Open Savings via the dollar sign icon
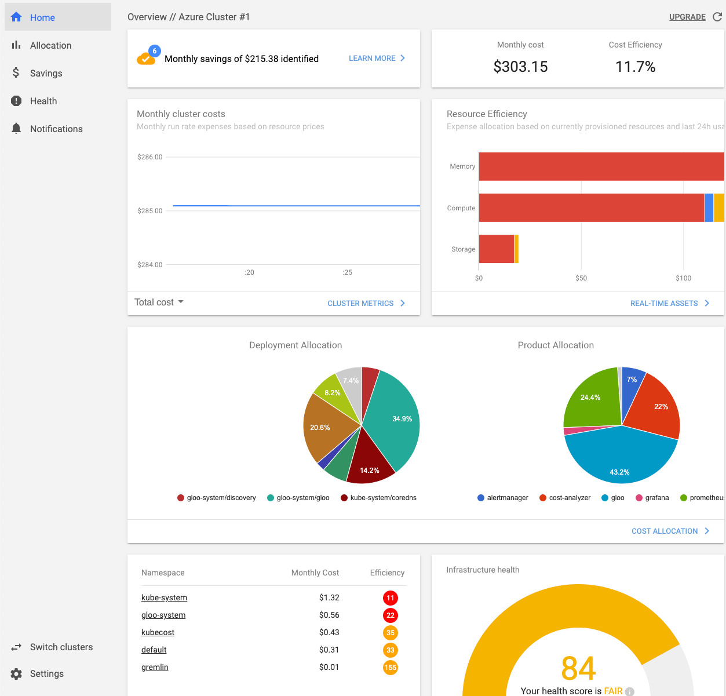The width and height of the screenshot is (726, 696). [x=16, y=73]
